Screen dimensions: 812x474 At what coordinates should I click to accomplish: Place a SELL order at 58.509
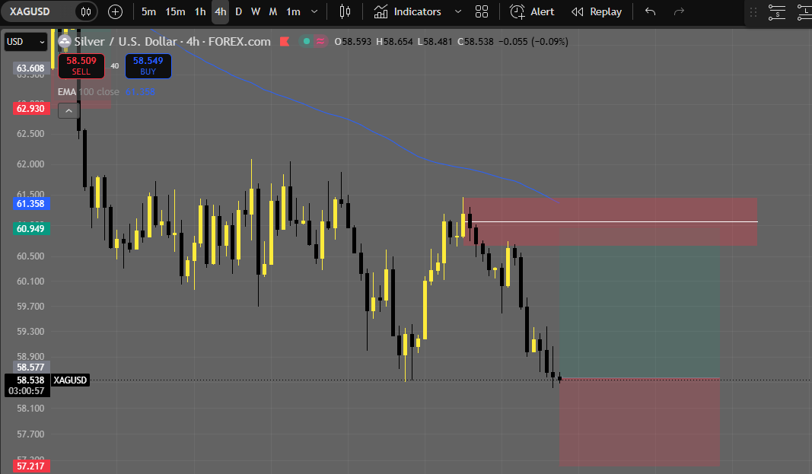tap(81, 65)
